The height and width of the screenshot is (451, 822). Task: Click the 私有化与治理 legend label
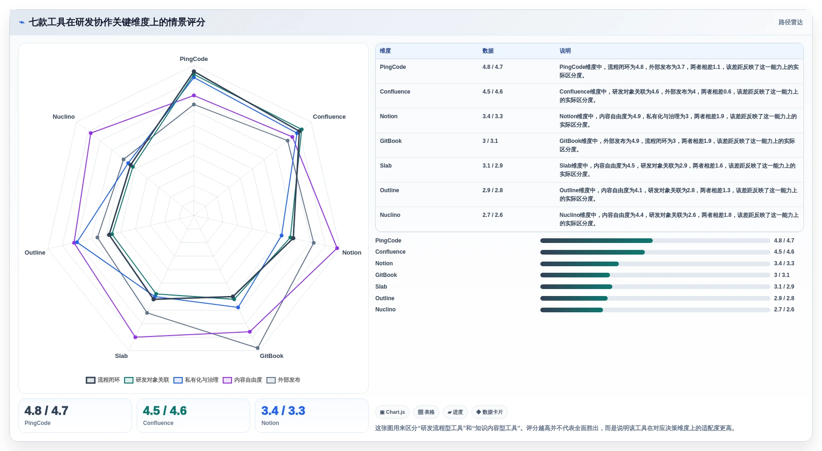(202, 380)
